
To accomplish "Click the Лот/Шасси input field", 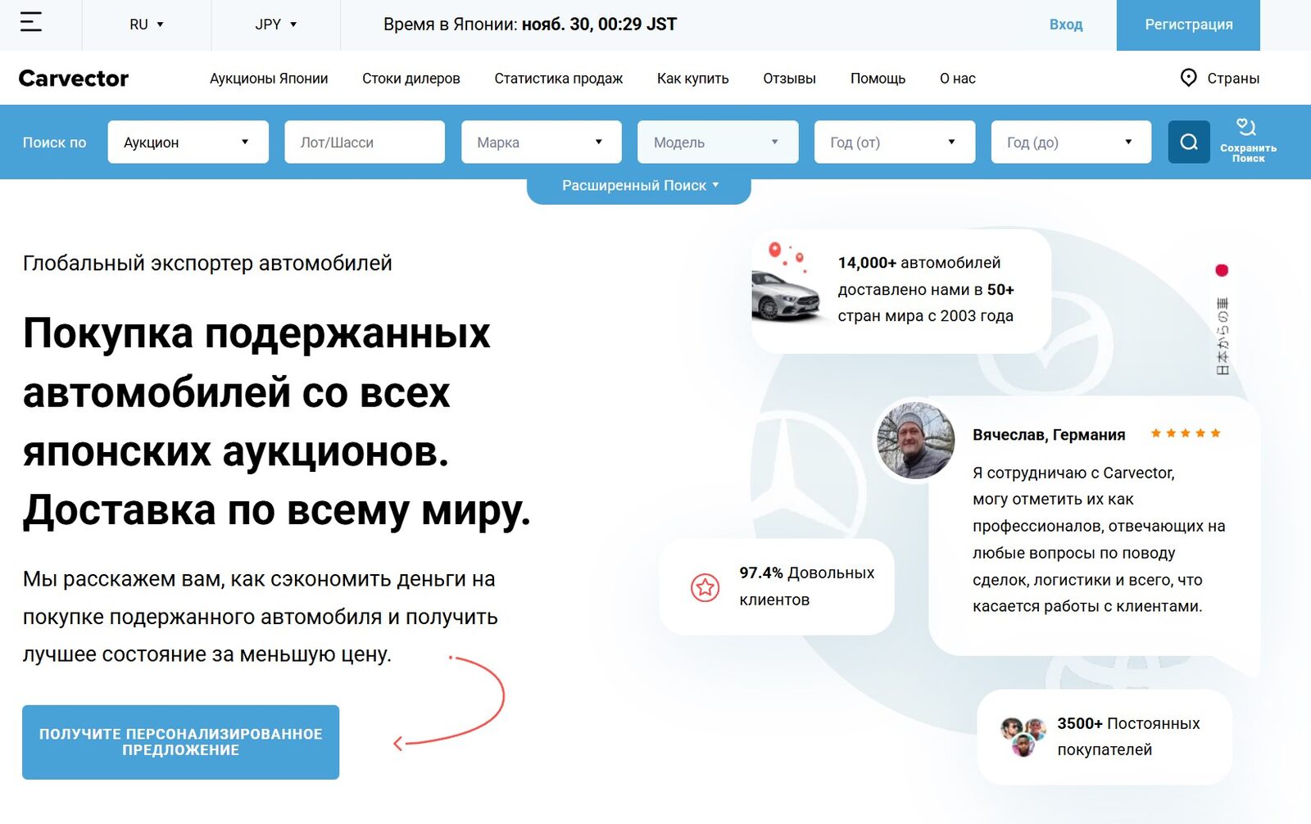I will tap(364, 141).
